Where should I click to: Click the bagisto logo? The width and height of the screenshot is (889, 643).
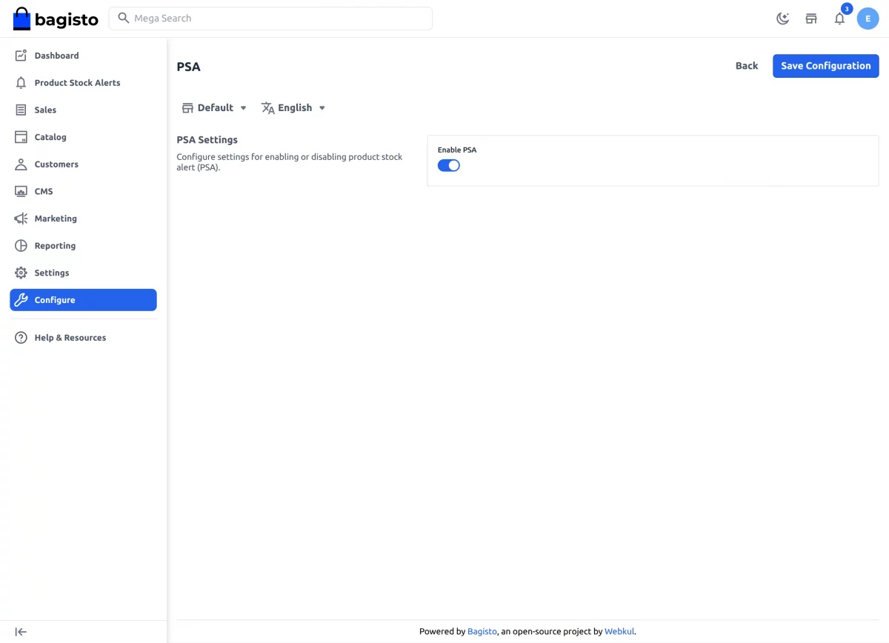click(x=56, y=19)
